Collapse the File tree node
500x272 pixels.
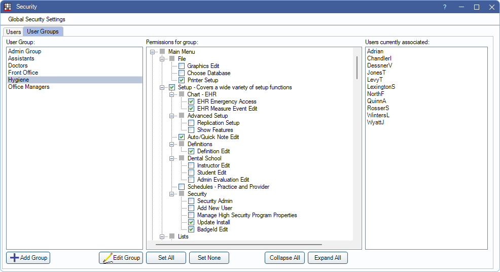[162, 59]
